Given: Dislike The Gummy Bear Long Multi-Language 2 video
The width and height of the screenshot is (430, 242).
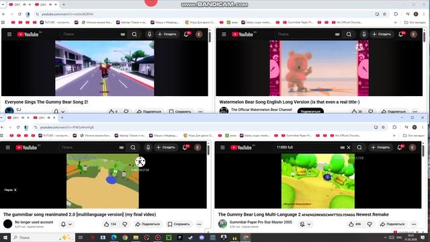Looking at the screenshot, I should (x=370, y=224).
